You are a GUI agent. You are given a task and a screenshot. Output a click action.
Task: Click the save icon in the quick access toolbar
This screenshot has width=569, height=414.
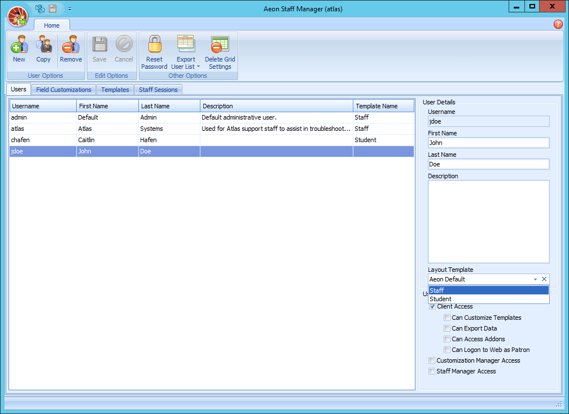point(51,8)
